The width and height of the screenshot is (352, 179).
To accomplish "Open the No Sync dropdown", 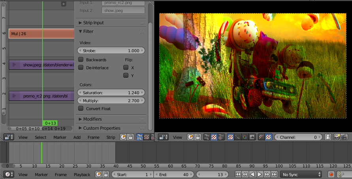I will coord(301,175).
